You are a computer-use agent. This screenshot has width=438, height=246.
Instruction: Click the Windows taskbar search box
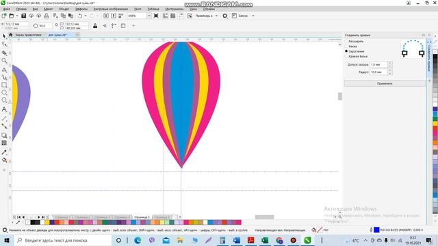tap(63, 240)
